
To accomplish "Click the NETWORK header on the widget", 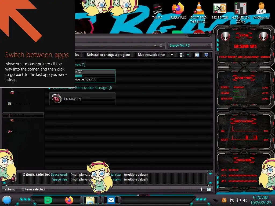I will coord(243,121).
